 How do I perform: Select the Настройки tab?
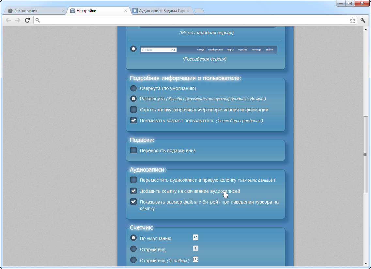tap(98, 11)
